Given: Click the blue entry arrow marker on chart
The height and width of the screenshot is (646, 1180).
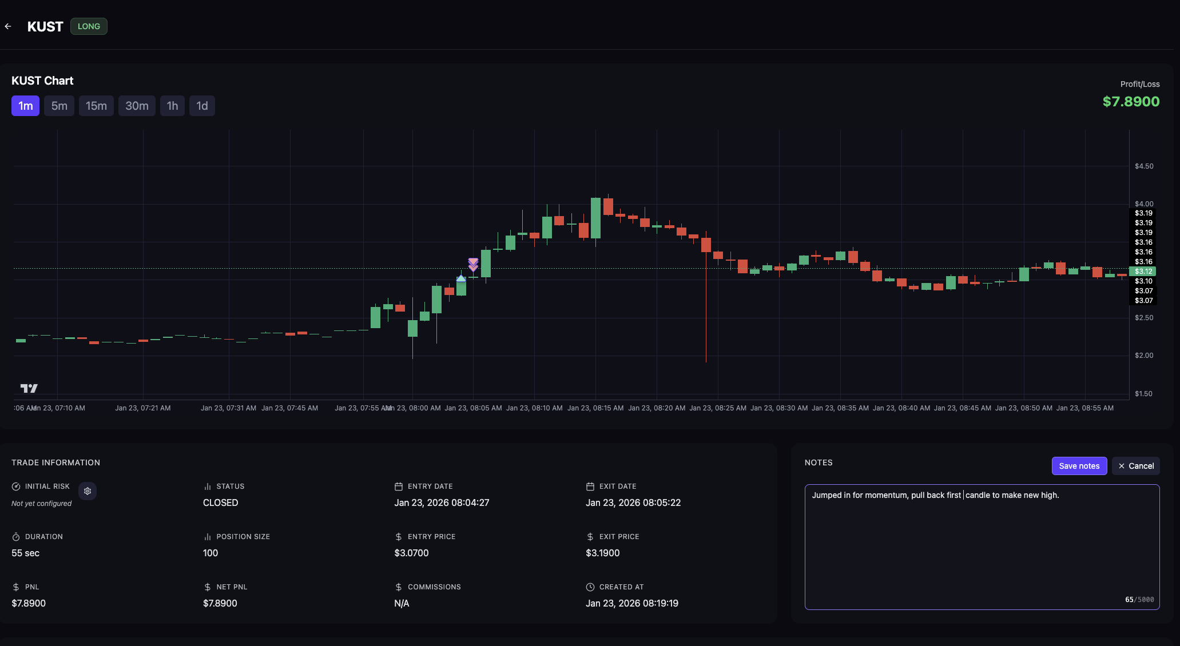Looking at the screenshot, I should click(461, 278).
